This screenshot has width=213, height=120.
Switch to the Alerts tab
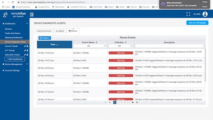pyautogui.click(x=60, y=31)
